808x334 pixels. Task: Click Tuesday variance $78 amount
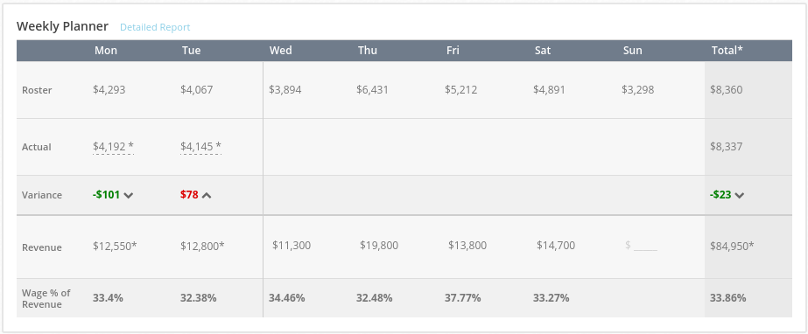[x=189, y=195]
